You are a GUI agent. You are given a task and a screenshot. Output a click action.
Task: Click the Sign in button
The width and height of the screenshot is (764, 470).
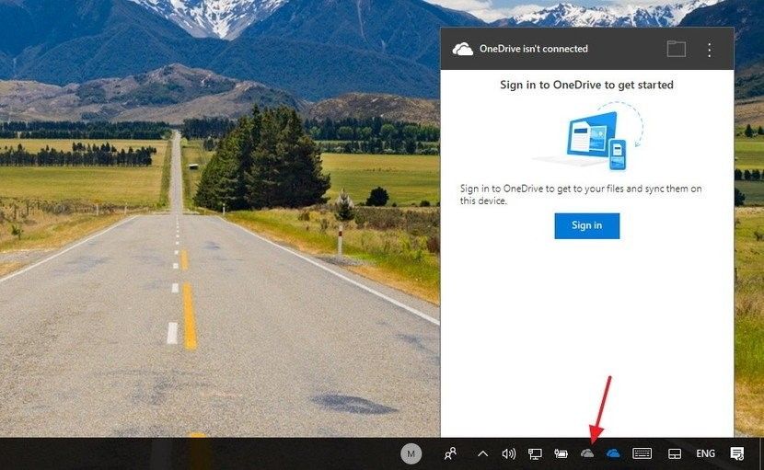coord(586,225)
